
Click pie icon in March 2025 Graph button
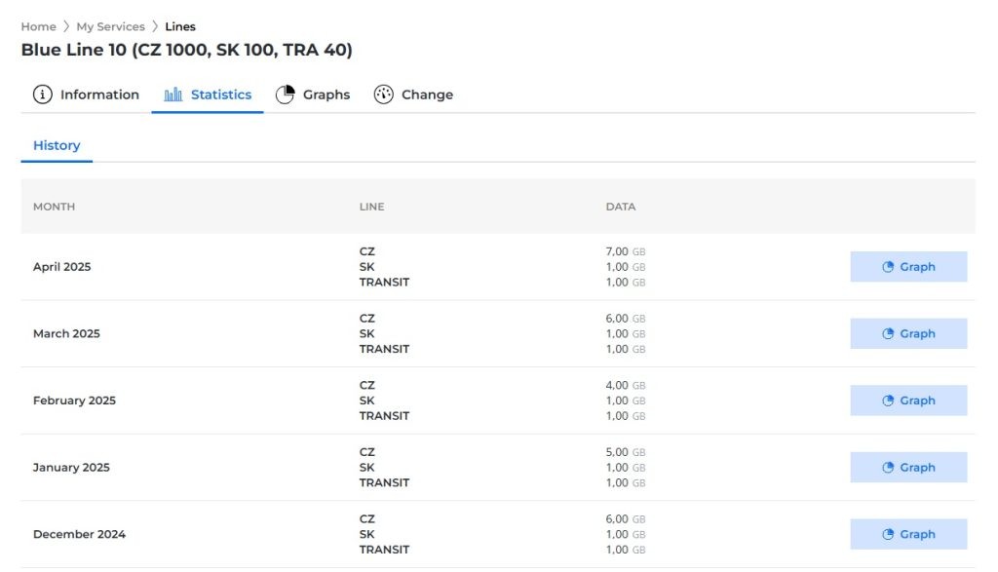coord(888,333)
